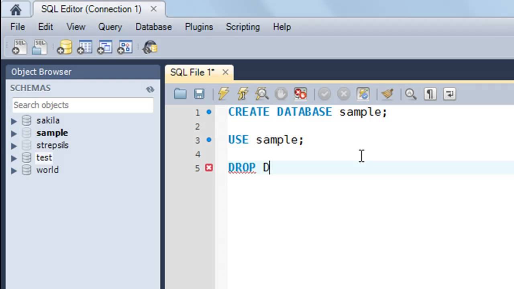Viewport: 514px width, 289px height.
Task: Commit the current transaction
Action: point(324,94)
